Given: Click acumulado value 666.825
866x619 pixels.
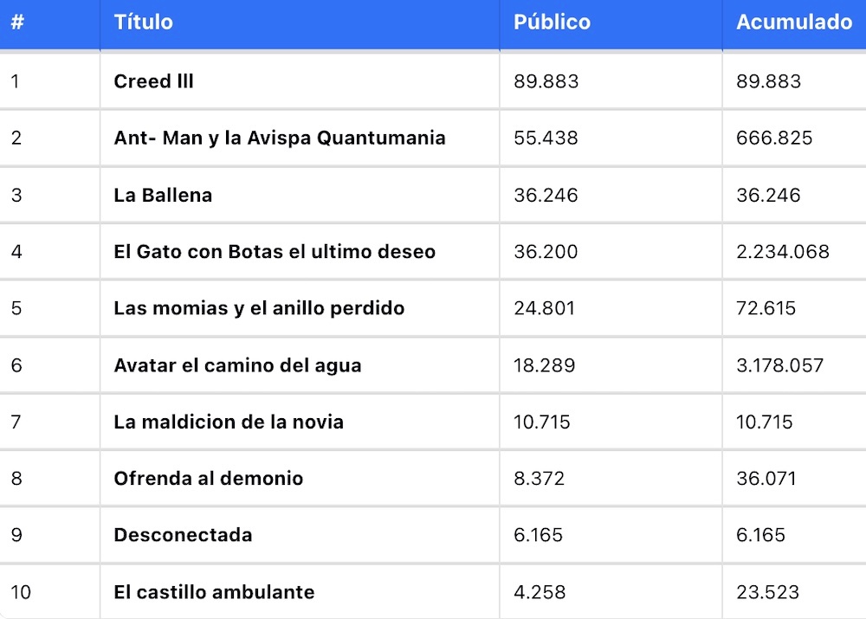Looking at the screenshot, I should (x=774, y=138).
